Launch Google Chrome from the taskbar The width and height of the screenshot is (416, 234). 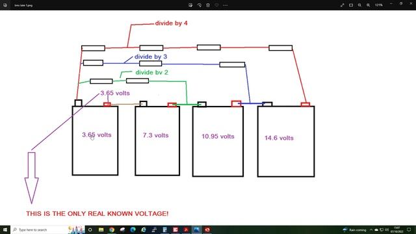tap(112, 229)
